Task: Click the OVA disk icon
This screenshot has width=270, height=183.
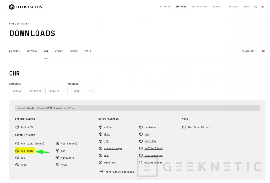Action: 58,151
